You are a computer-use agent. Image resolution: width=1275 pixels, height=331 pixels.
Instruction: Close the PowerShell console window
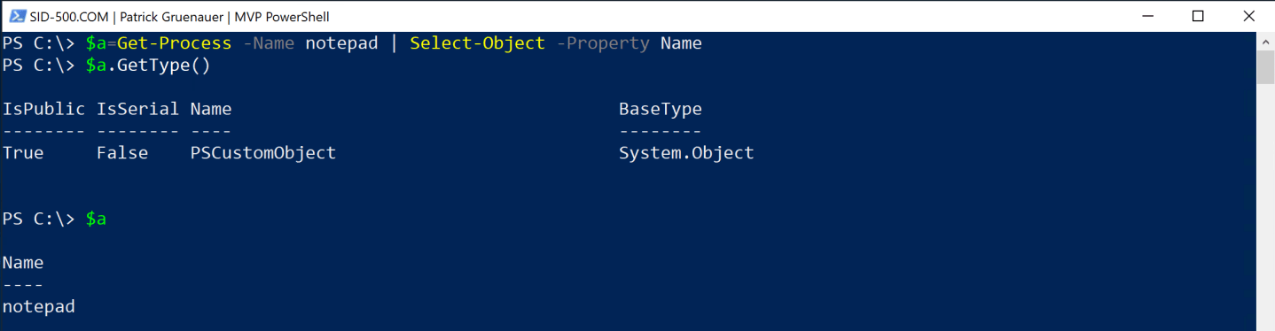pyautogui.click(x=1249, y=16)
